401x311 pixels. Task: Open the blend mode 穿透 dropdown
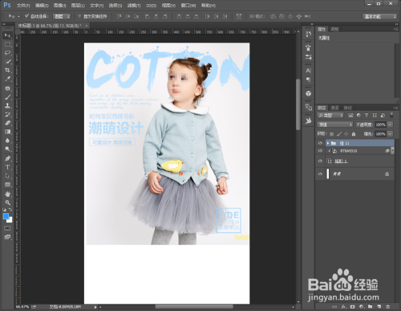(335, 125)
